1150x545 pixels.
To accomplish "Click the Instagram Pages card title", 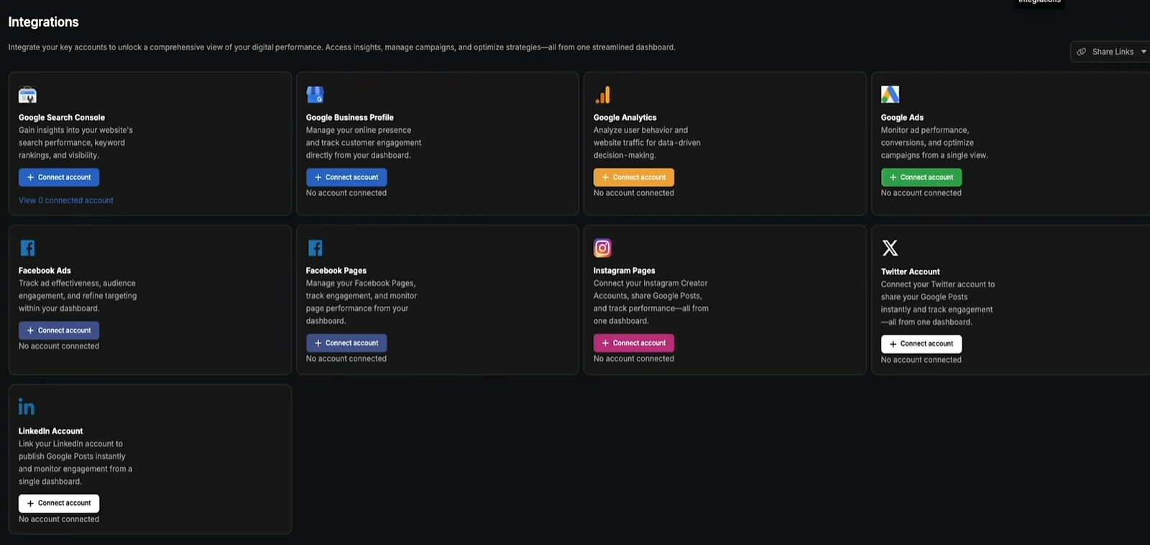I will tap(625, 271).
